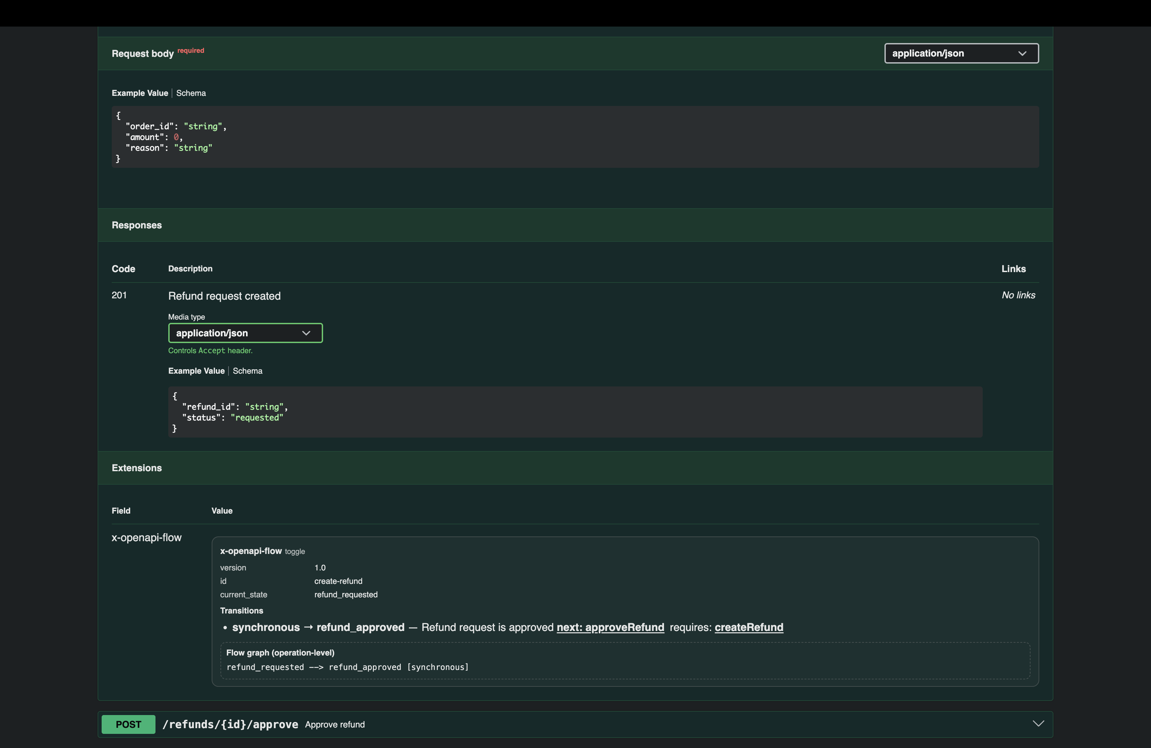This screenshot has height=748, width=1151.
Task: Click the Extensions section header
Action: 137,468
